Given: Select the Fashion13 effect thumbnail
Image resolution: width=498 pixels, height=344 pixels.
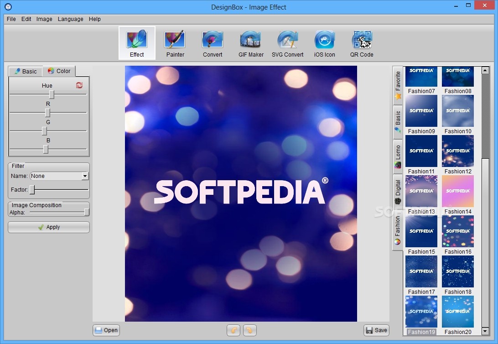Looking at the screenshot, I should tap(421, 191).
